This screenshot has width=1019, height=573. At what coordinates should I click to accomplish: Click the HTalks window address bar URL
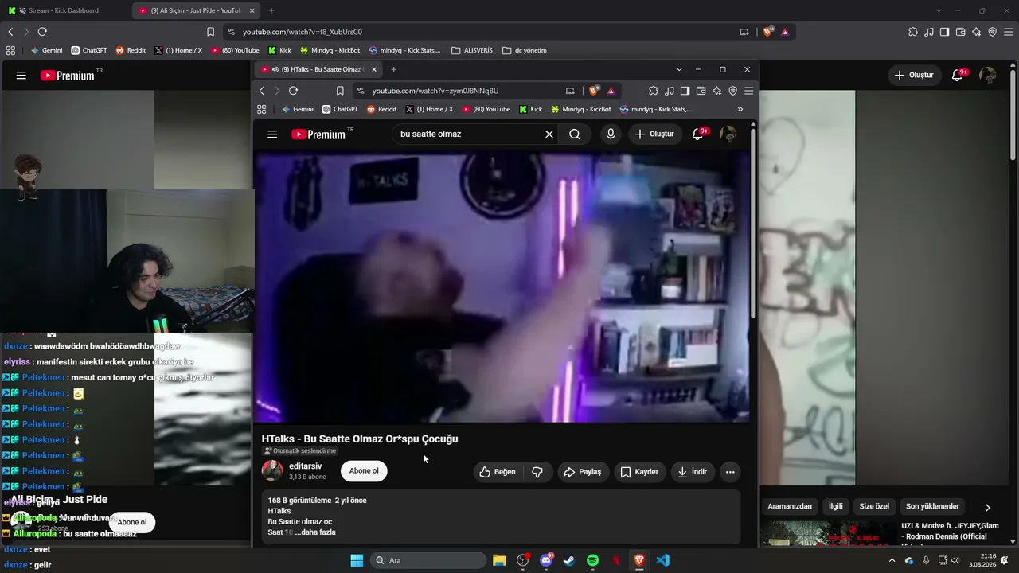click(x=435, y=91)
